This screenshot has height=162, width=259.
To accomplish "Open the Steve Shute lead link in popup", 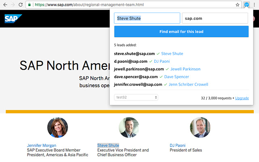I will coord(172,53).
